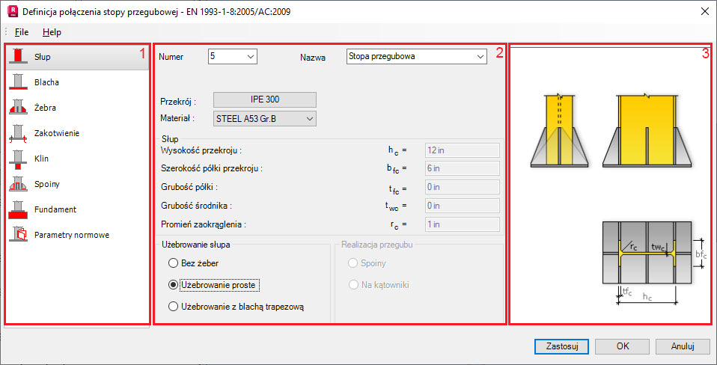Confirm with the OK button
The image size is (717, 365).
pos(623,346)
